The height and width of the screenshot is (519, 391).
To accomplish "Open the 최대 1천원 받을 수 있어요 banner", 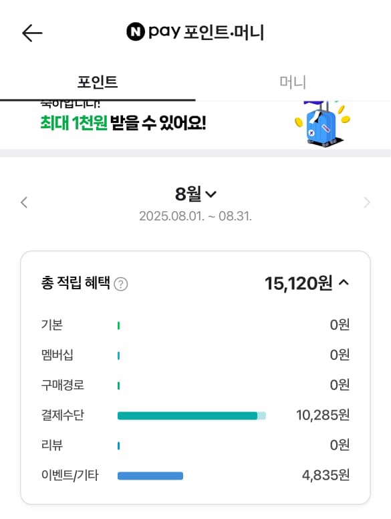I will (x=195, y=125).
